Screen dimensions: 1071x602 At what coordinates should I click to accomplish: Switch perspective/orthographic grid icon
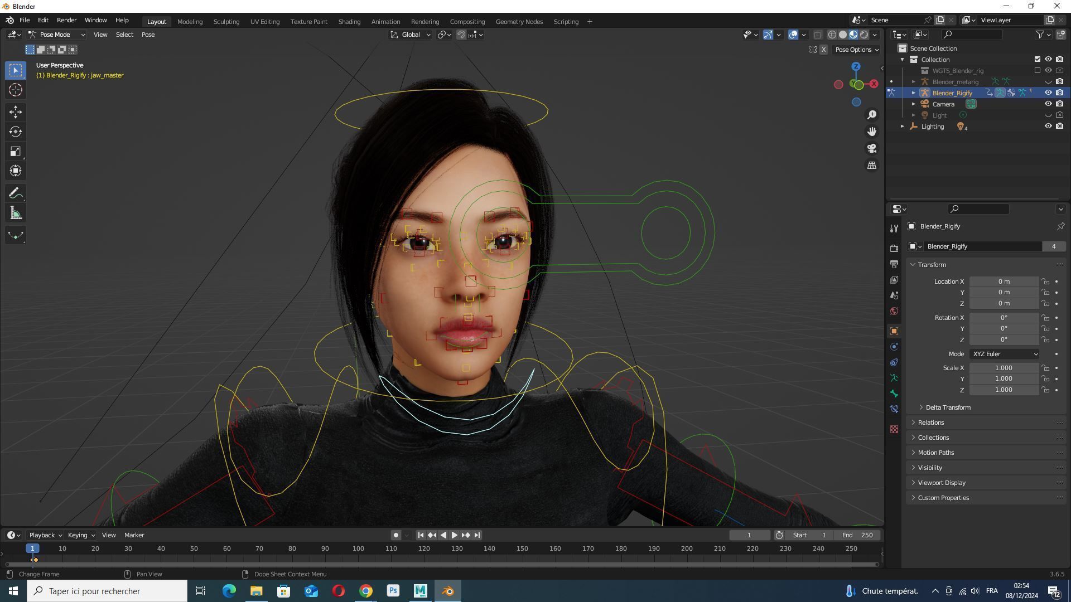click(871, 165)
